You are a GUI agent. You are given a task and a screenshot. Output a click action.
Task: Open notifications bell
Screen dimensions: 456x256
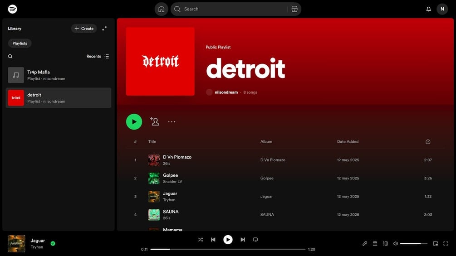(428, 9)
